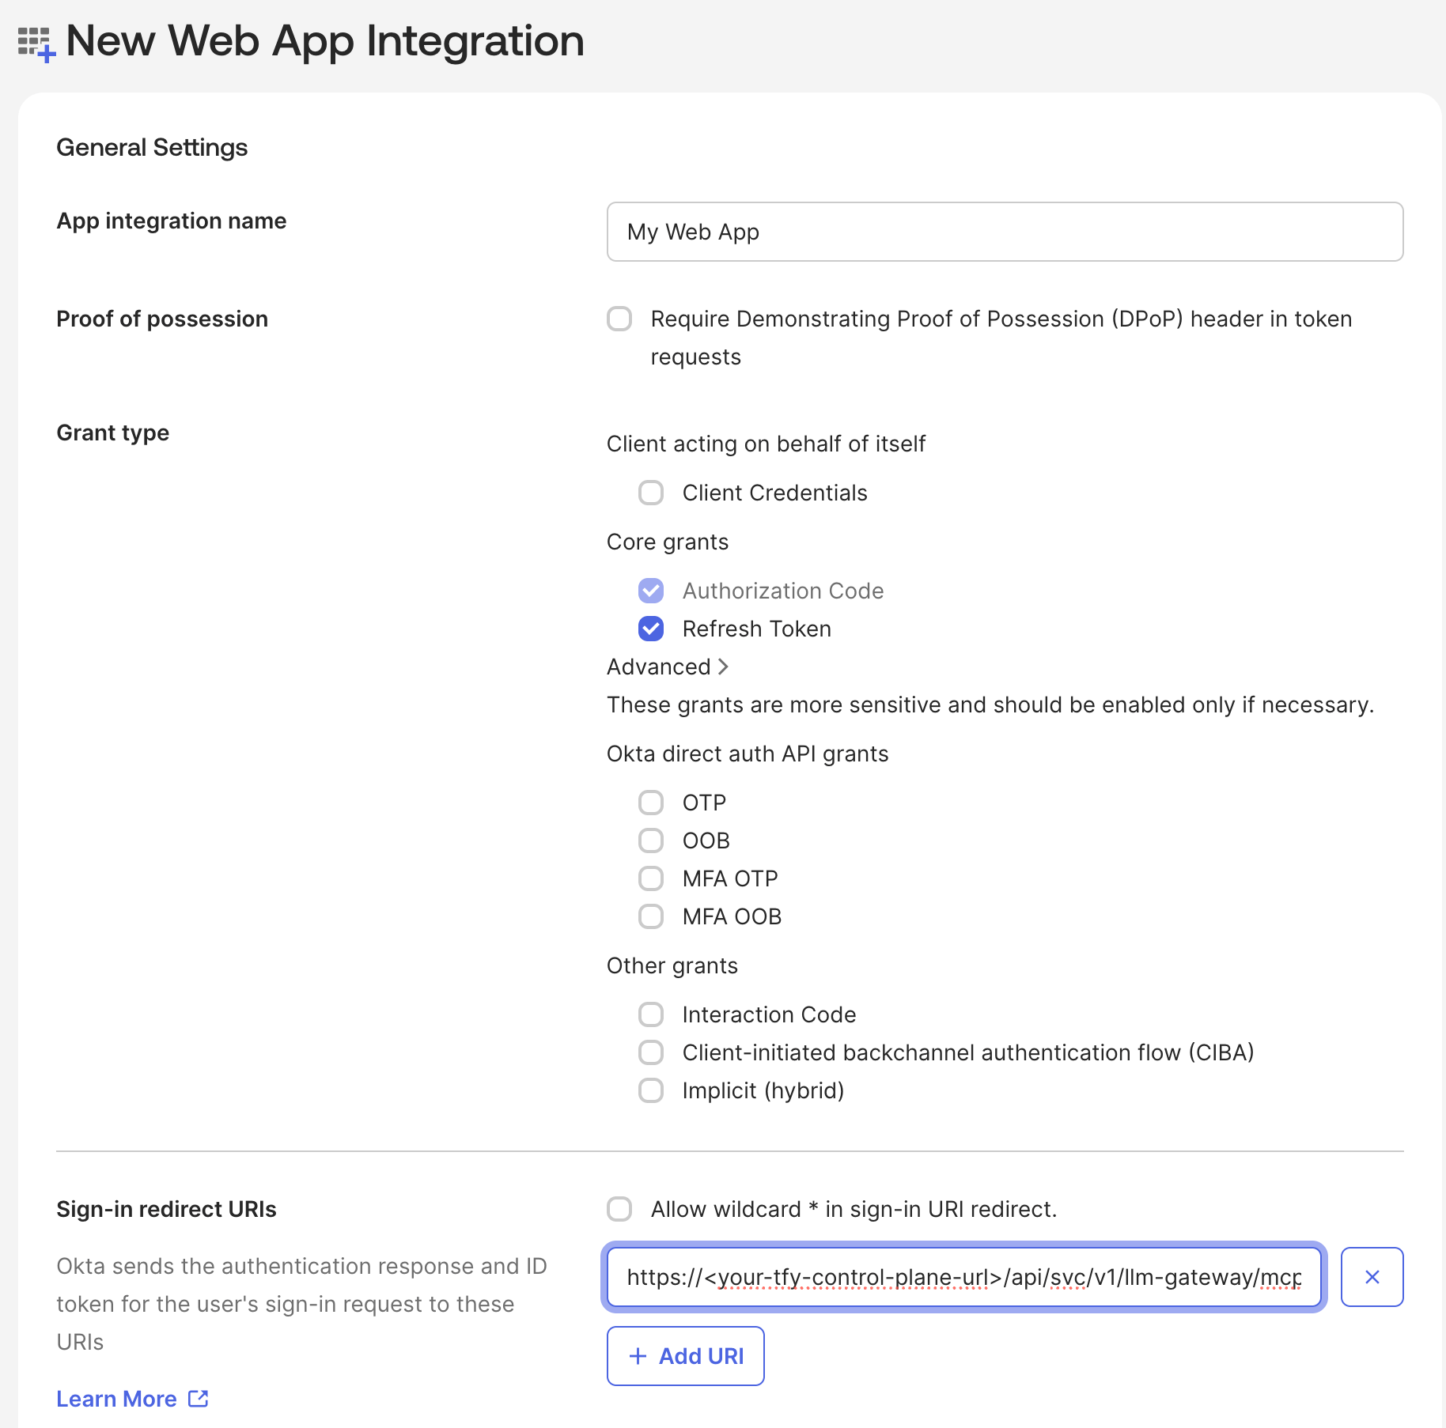Enable the Implicit (hybrid) grant
Image resolution: width=1446 pixels, height=1428 pixels.
click(651, 1090)
